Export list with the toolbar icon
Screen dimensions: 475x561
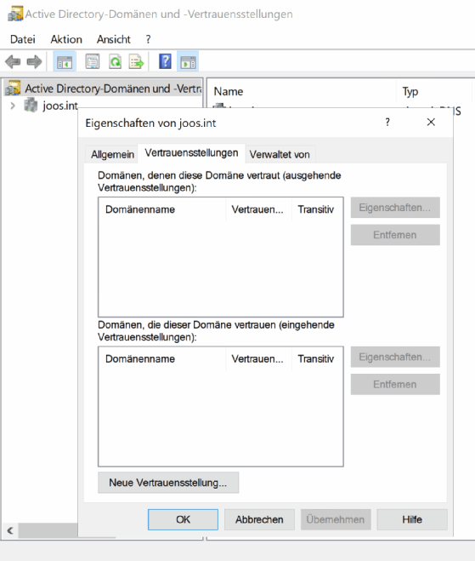(x=137, y=62)
